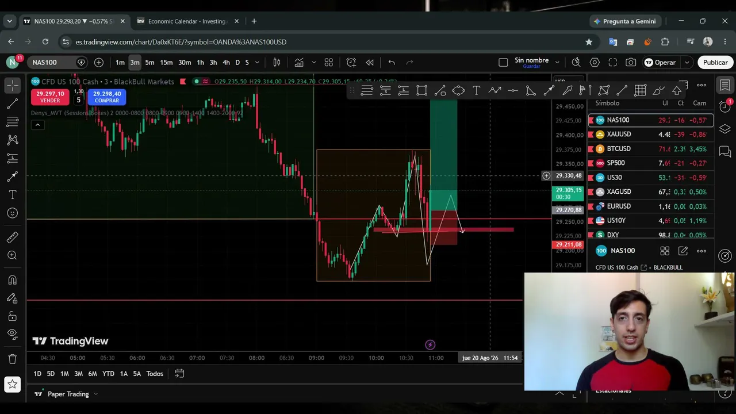Select the trend line drawing tool
Screen dimensions: 736x414
pyautogui.click(x=12, y=104)
